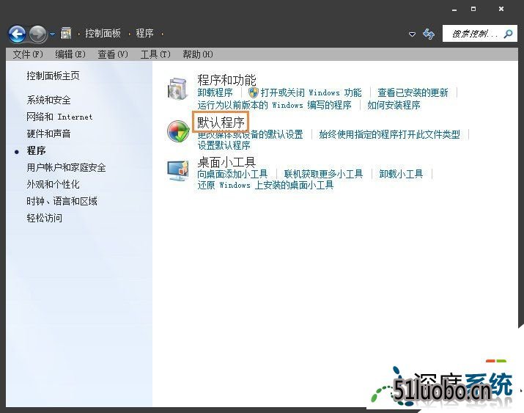Click 设置默认程序 link
The height and width of the screenshot is (413, 524).
[224, 145]
